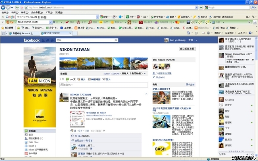The height and width of the screenshot is (161, 258).
Task: Click the green Go arrow beside address bar
Action: click(x=201, y=7)
